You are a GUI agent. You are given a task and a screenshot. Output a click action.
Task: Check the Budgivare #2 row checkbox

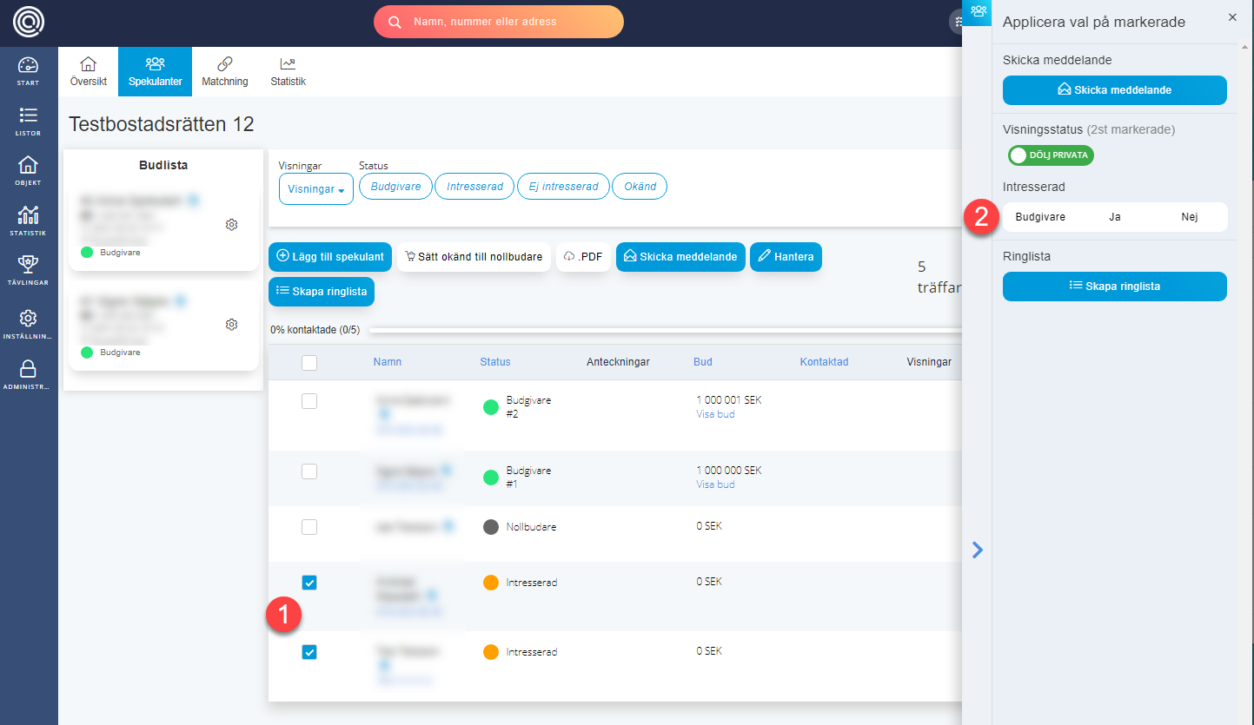[309, 401]
